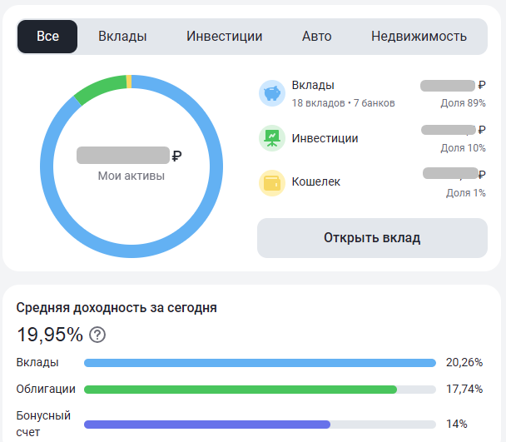Click the '18 вкладов • 7 банков' text

pyautogui.click(x=344, y=103)
